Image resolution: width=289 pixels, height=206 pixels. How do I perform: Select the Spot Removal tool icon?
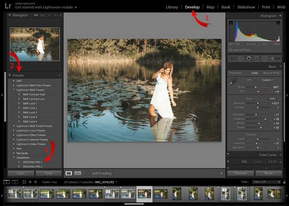240,59
